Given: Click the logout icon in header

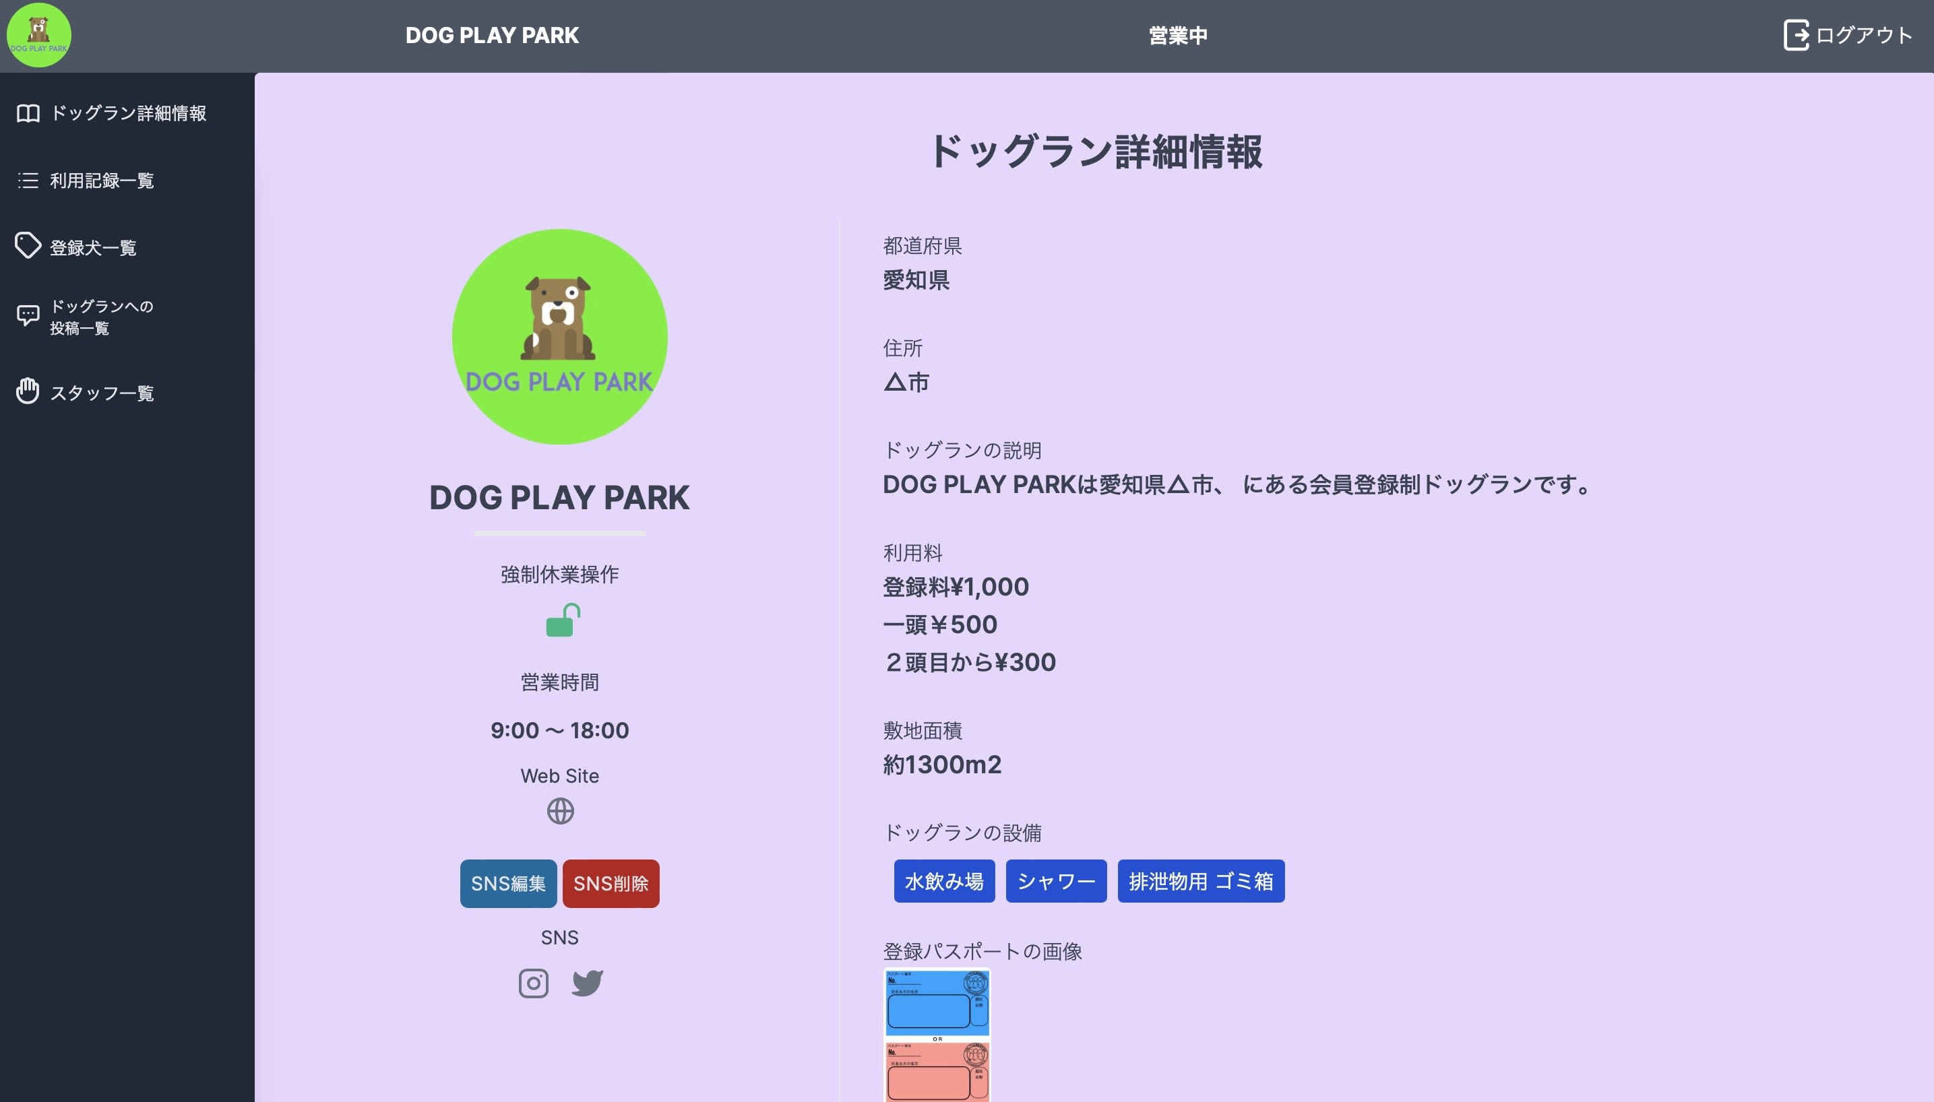Looking at the screenshot, I should [1795, 36].
